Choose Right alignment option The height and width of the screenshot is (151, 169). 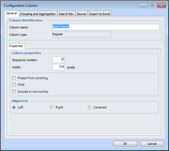52,107
